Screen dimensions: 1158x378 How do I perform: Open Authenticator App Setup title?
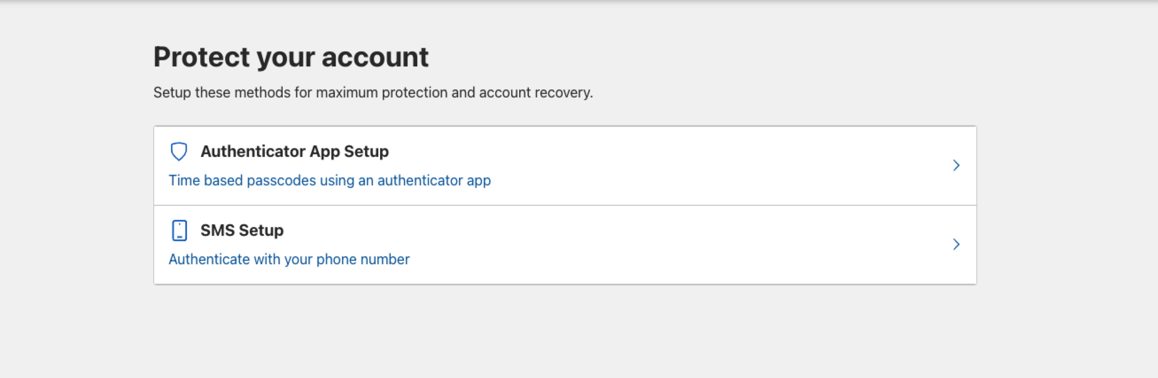[x=295, y=151]
